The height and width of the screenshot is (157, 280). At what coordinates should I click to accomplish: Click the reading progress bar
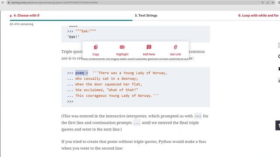coord(145,20)
